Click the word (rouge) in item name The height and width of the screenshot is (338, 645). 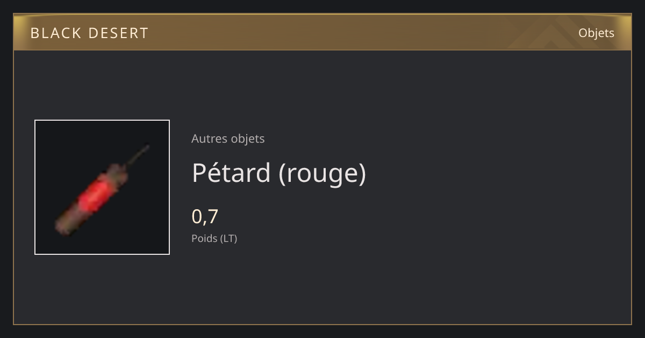coord(322,174)
